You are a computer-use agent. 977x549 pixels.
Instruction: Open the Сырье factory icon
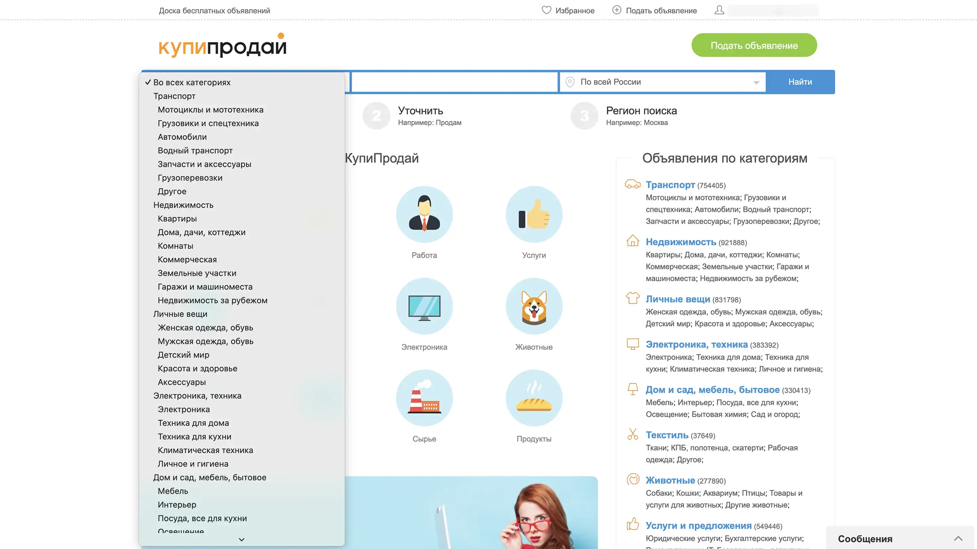point(424,398)
